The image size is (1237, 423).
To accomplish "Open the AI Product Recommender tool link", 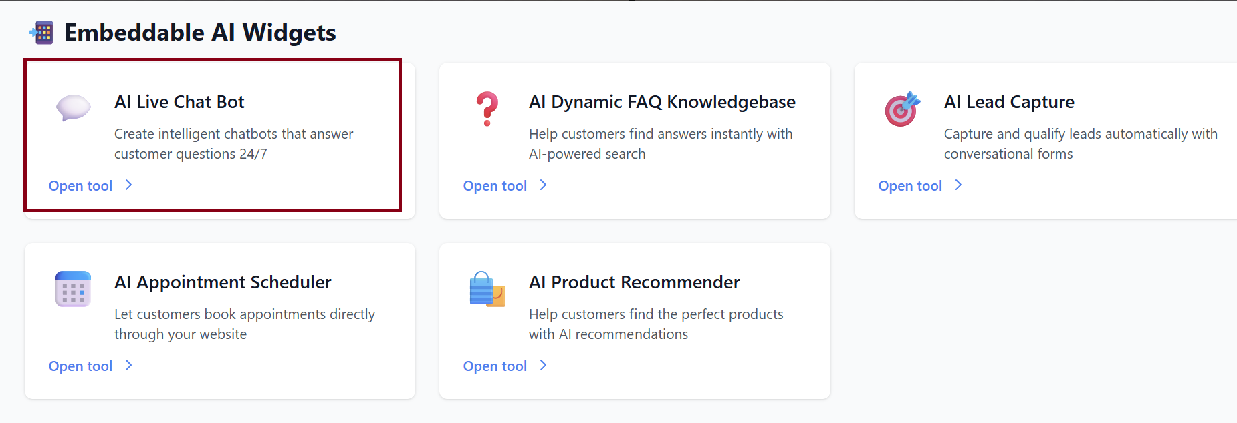I will pyautogui.click(x=495, y=366).
